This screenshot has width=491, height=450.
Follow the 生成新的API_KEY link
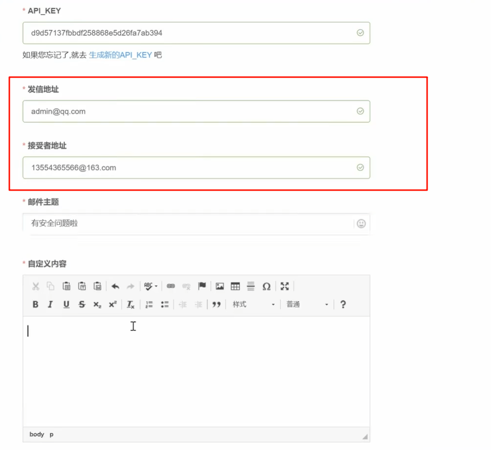(120, 55)
